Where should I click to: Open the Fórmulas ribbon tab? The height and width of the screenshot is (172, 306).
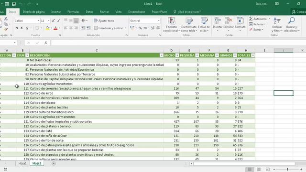(x=73, y=12)
